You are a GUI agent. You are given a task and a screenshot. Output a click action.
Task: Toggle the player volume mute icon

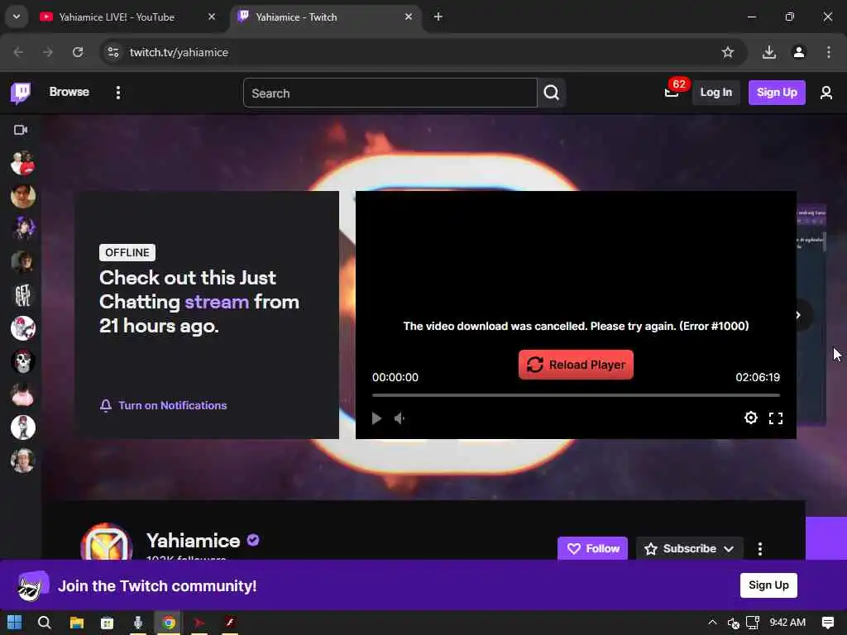[x=400, y=418]
